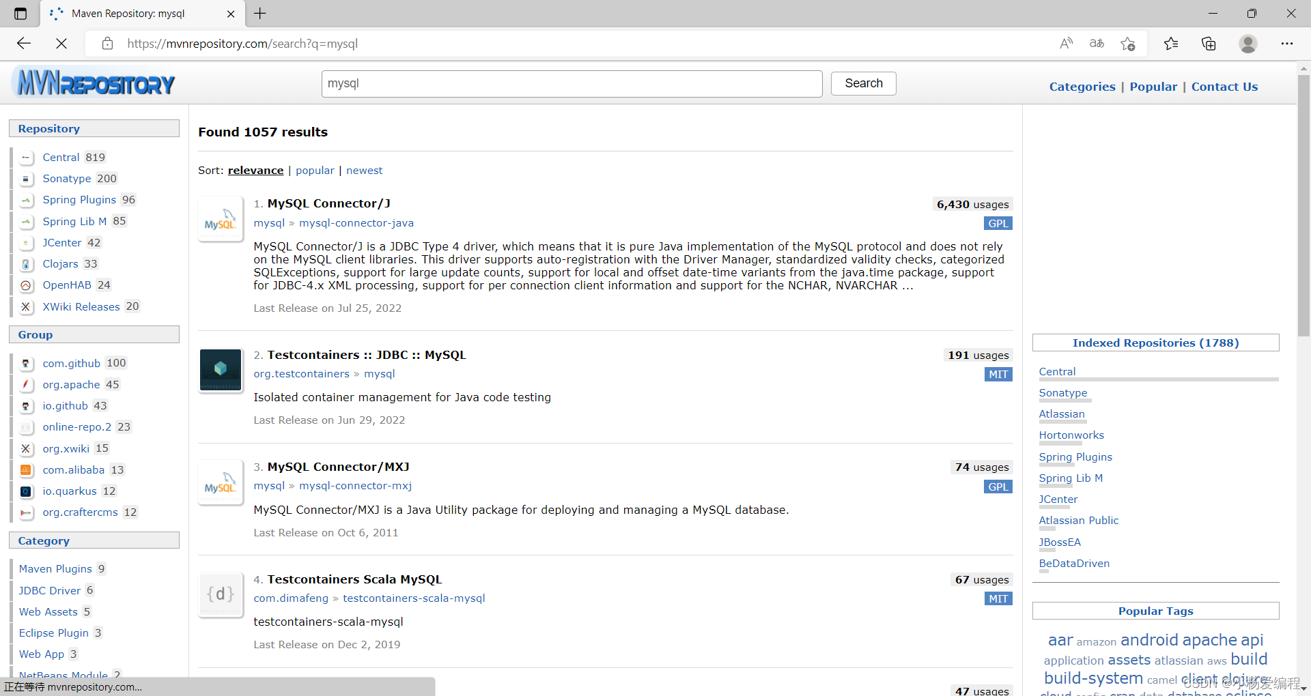Open the read aloud tool
The height and width of the screenshot is (696, 1311).
tap(1067, 44)
